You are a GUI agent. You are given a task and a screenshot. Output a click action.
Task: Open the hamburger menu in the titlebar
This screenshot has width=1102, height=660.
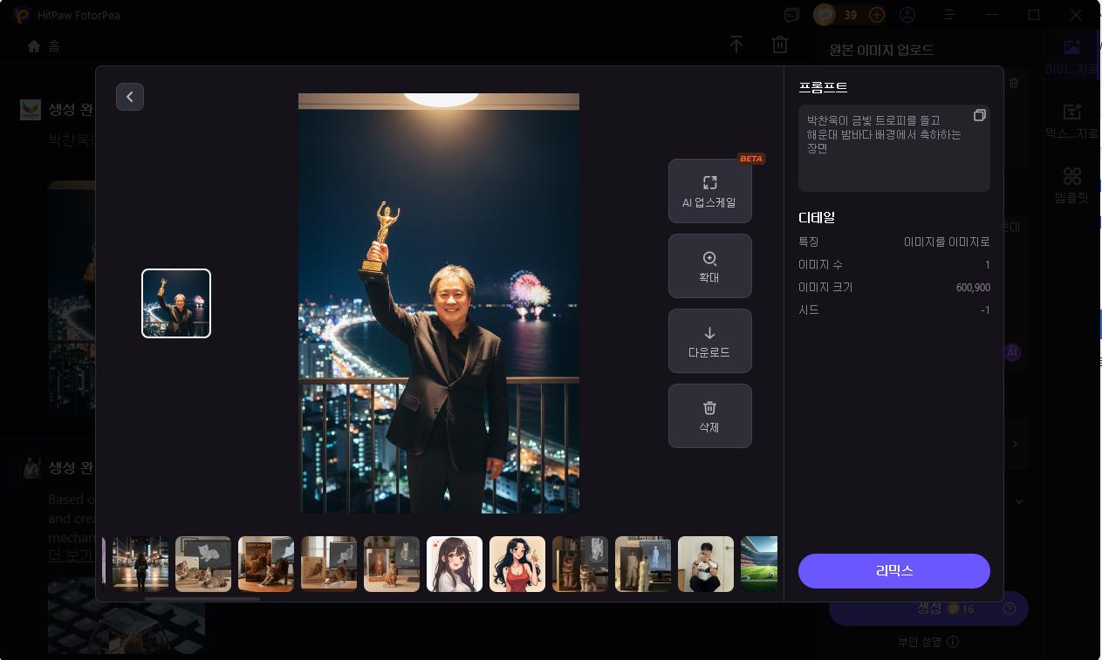click(949, 14)
